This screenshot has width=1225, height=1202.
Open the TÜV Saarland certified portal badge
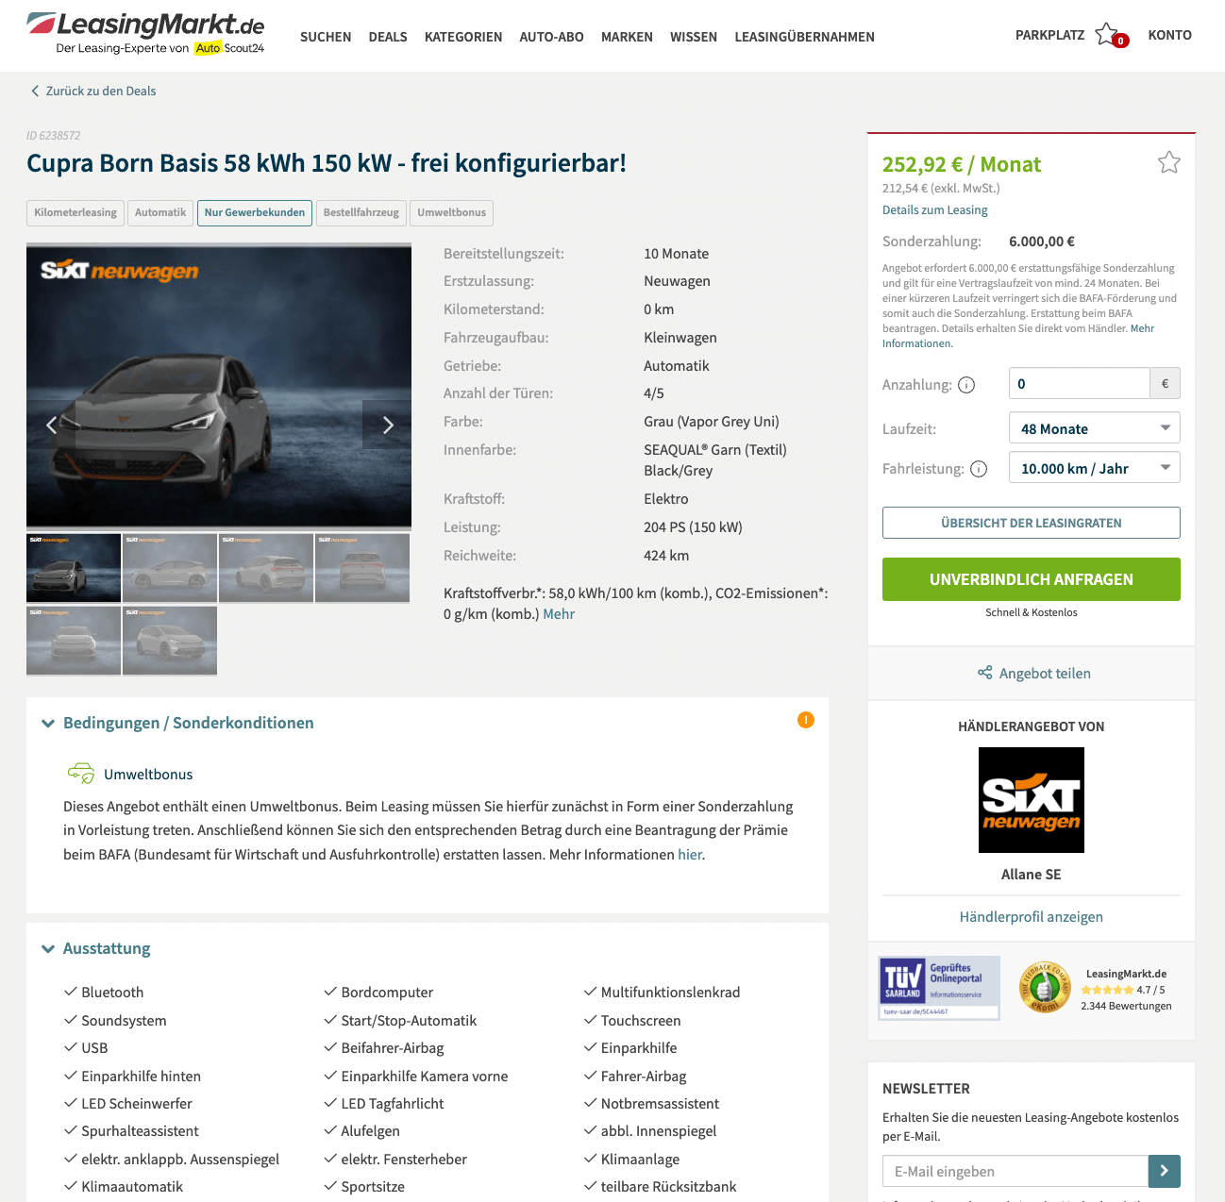(939, 988)
